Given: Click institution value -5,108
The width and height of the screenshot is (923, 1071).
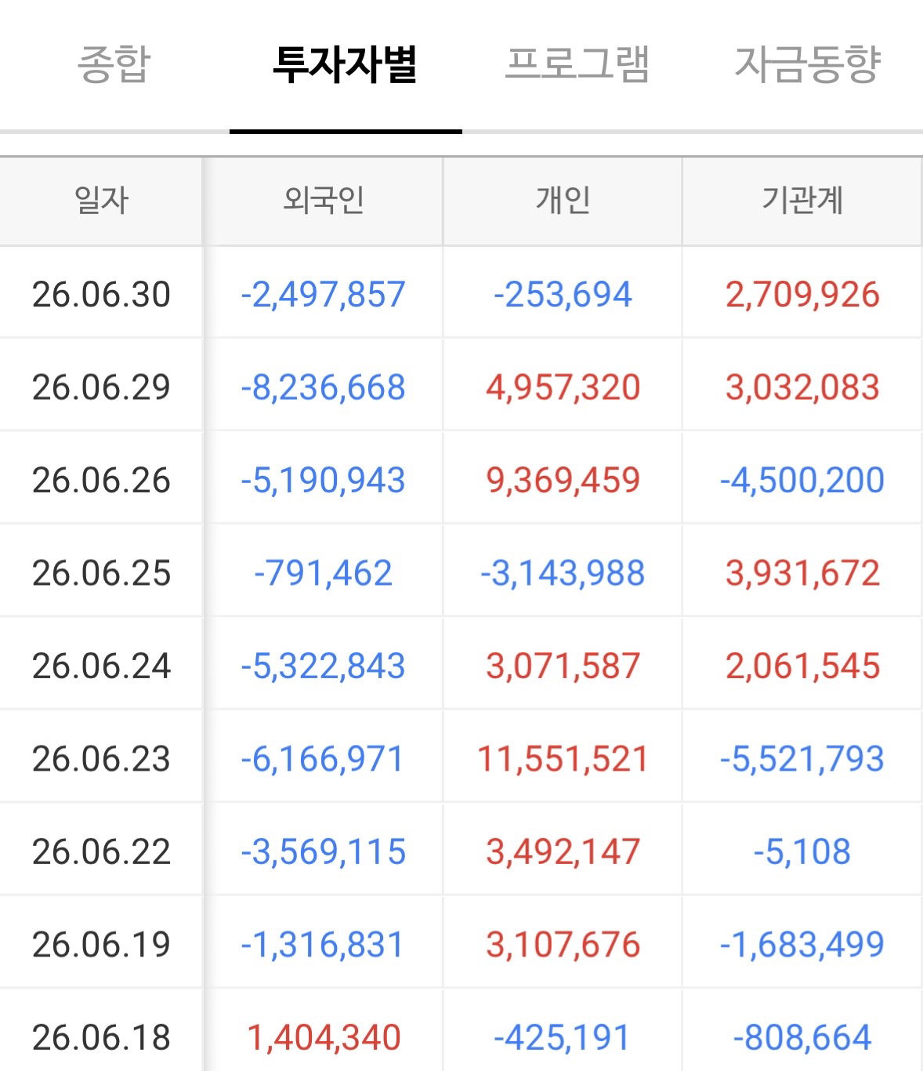Looking at the screenshot, I should pyautogui.click(x=802, y=851).
